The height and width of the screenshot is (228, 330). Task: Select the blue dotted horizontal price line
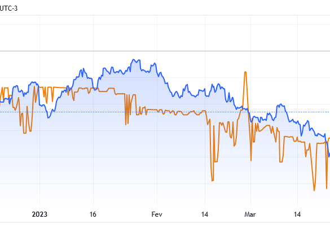(x=165, y=112)
